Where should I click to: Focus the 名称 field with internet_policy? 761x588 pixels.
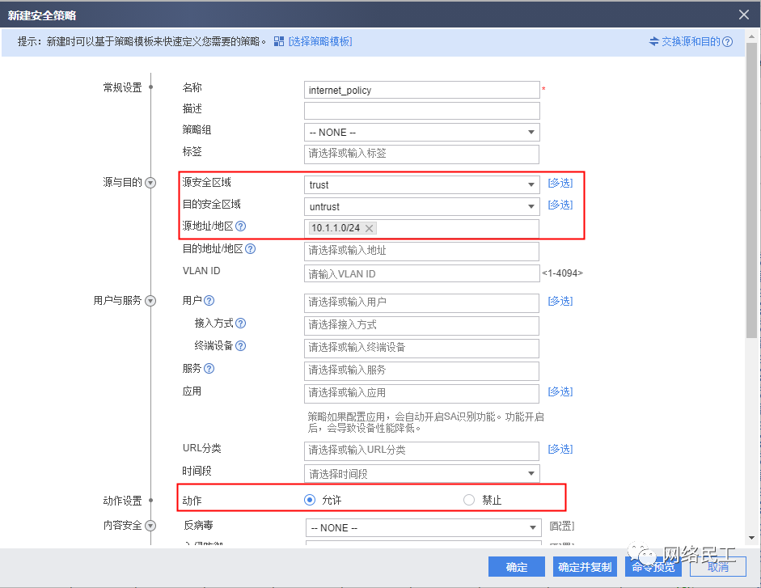pos(422,90)
